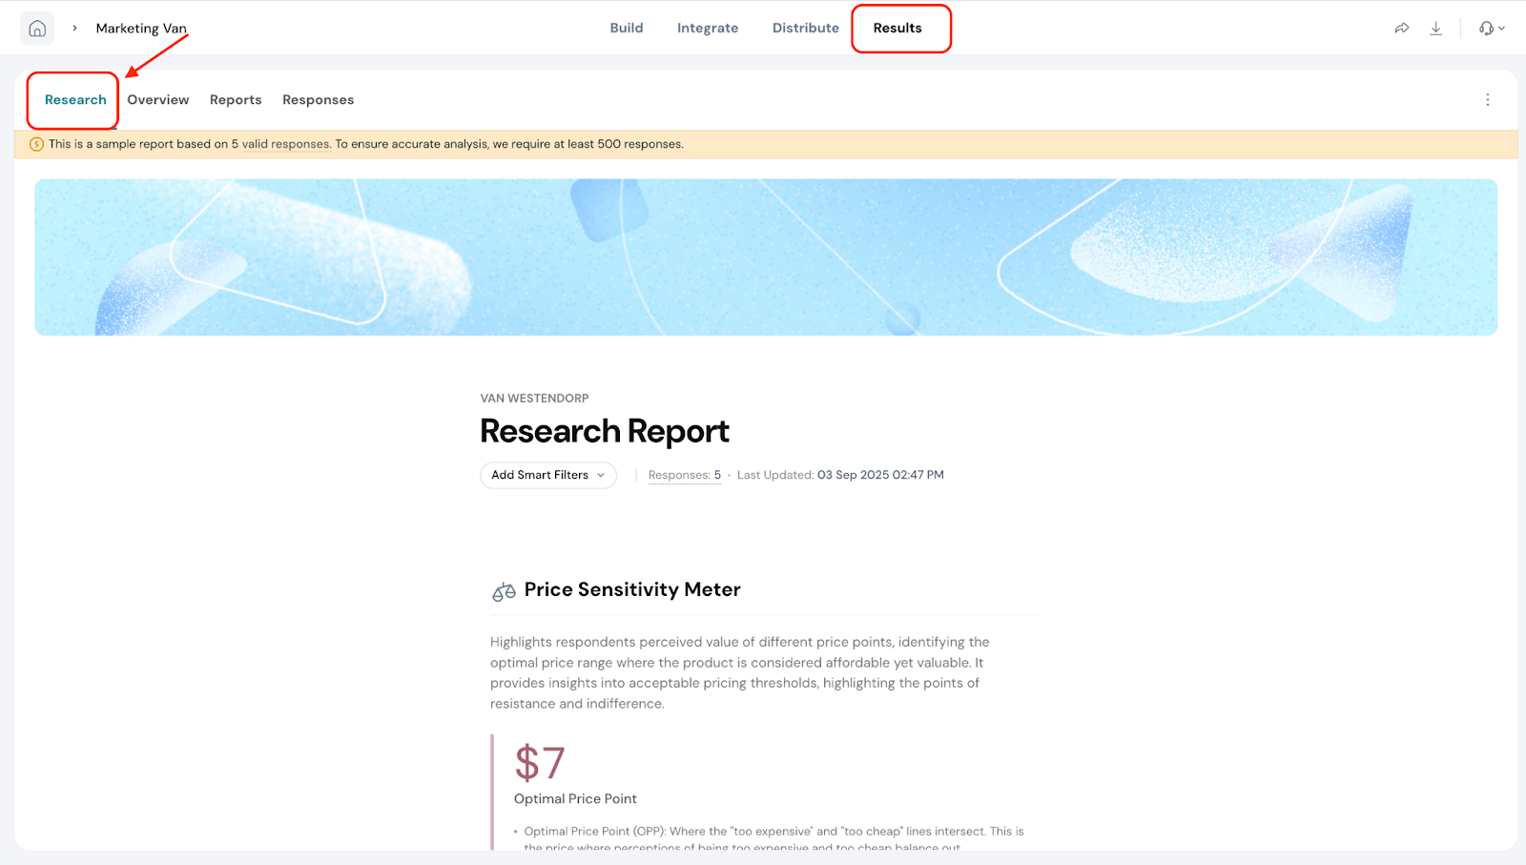Switch to the Build tab
The height and width of the screenshot is (865, 1526).
[x=627, y=29]
